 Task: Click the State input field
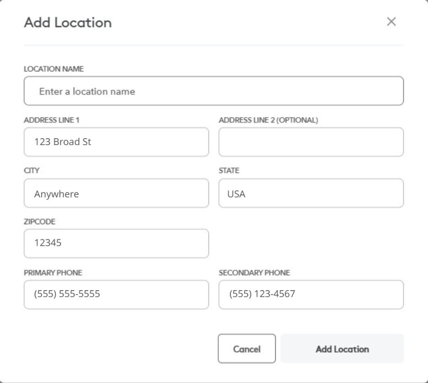[x=311, y=193]
